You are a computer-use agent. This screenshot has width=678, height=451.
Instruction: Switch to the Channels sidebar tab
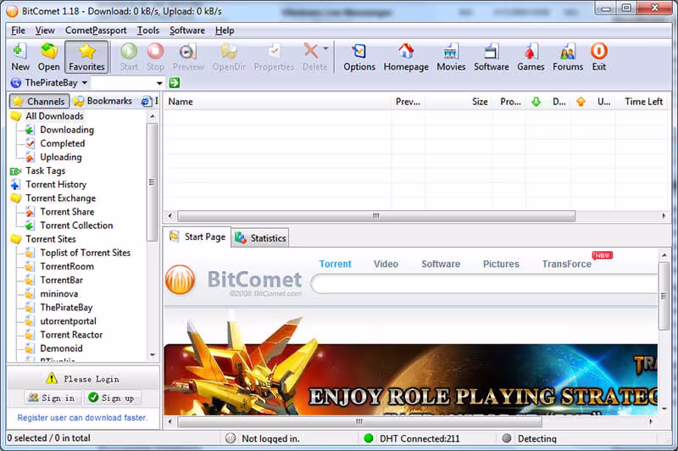tap(39, 101)
